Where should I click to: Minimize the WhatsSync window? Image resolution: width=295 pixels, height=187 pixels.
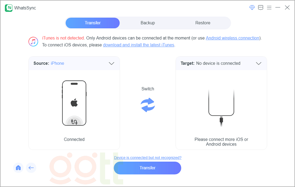278,7
